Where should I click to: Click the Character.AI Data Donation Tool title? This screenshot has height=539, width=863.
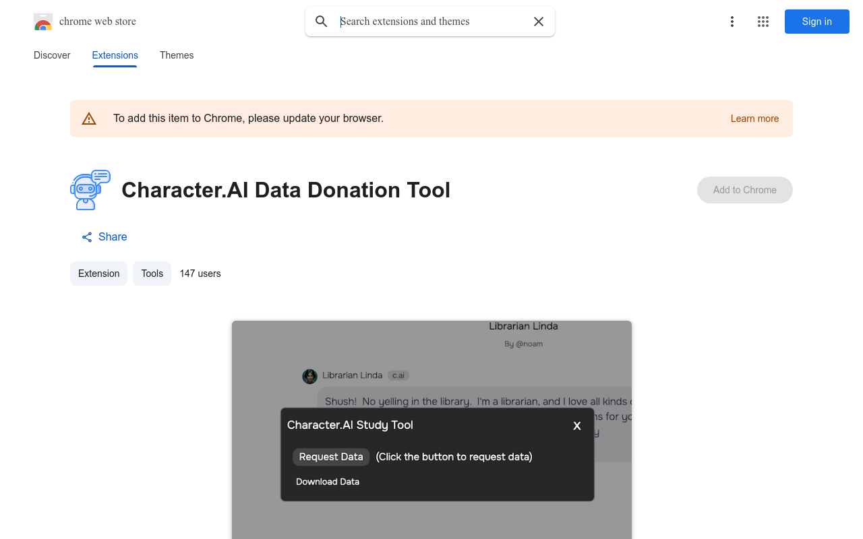pos(286,190)
